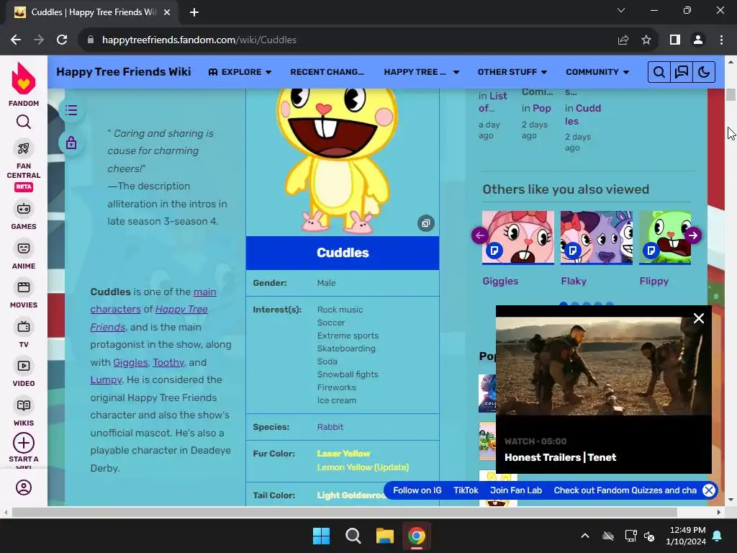Show the next viewed wiki cards
This screenshot has height=553, width=737.
(693, 235)
